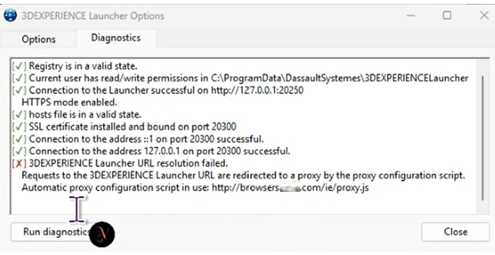This screenshot has height=255, width=495.
Task: Click the proxy.js script URL text
Action: point(290,188)
